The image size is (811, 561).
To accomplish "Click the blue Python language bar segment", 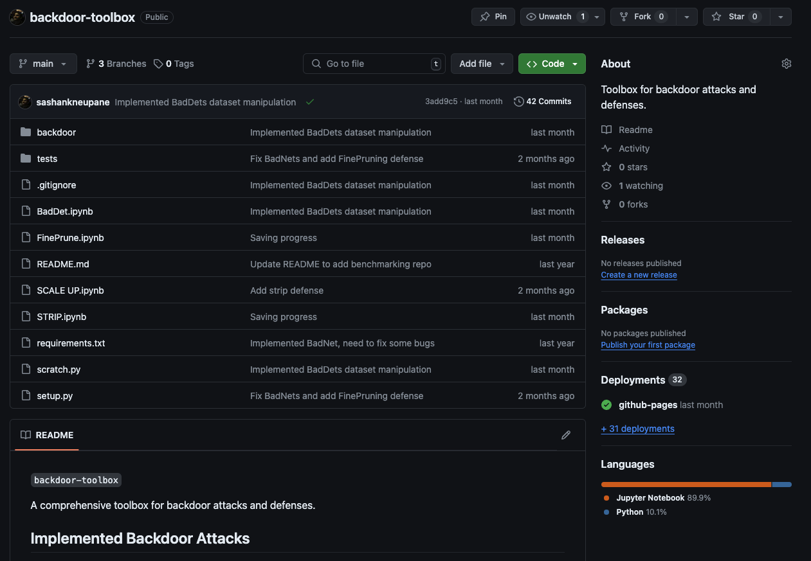I will pyautogui.click(x=782, y=485).
